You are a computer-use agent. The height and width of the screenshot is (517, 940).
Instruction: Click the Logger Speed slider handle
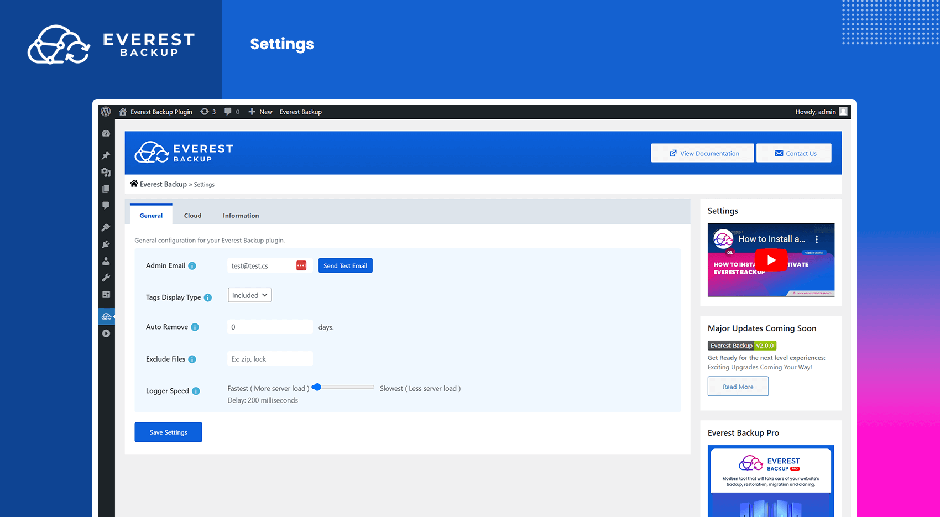click(316, 387)
